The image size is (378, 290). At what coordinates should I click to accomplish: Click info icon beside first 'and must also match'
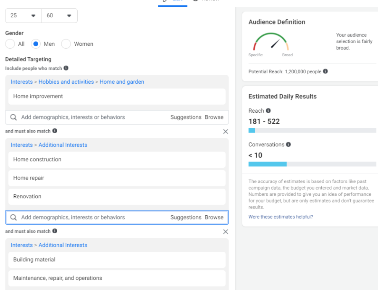pyautogui.click(x=55, y=131)
